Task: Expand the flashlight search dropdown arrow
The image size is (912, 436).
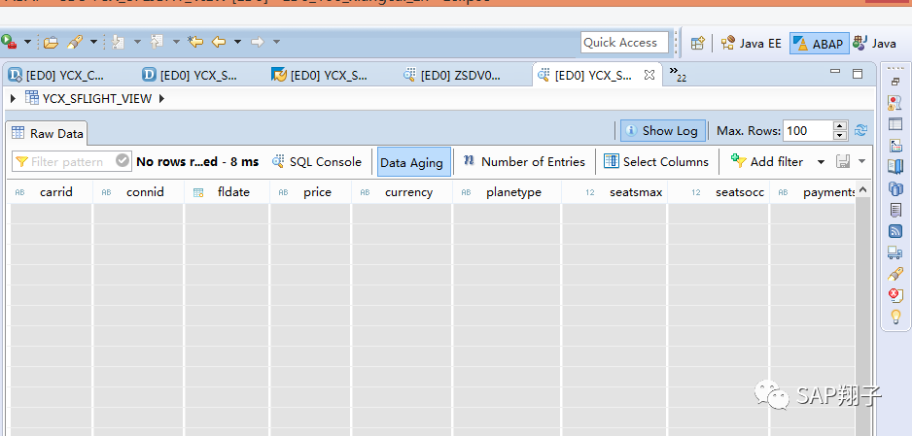Action: pyautogui.click(x=93, y=42)
